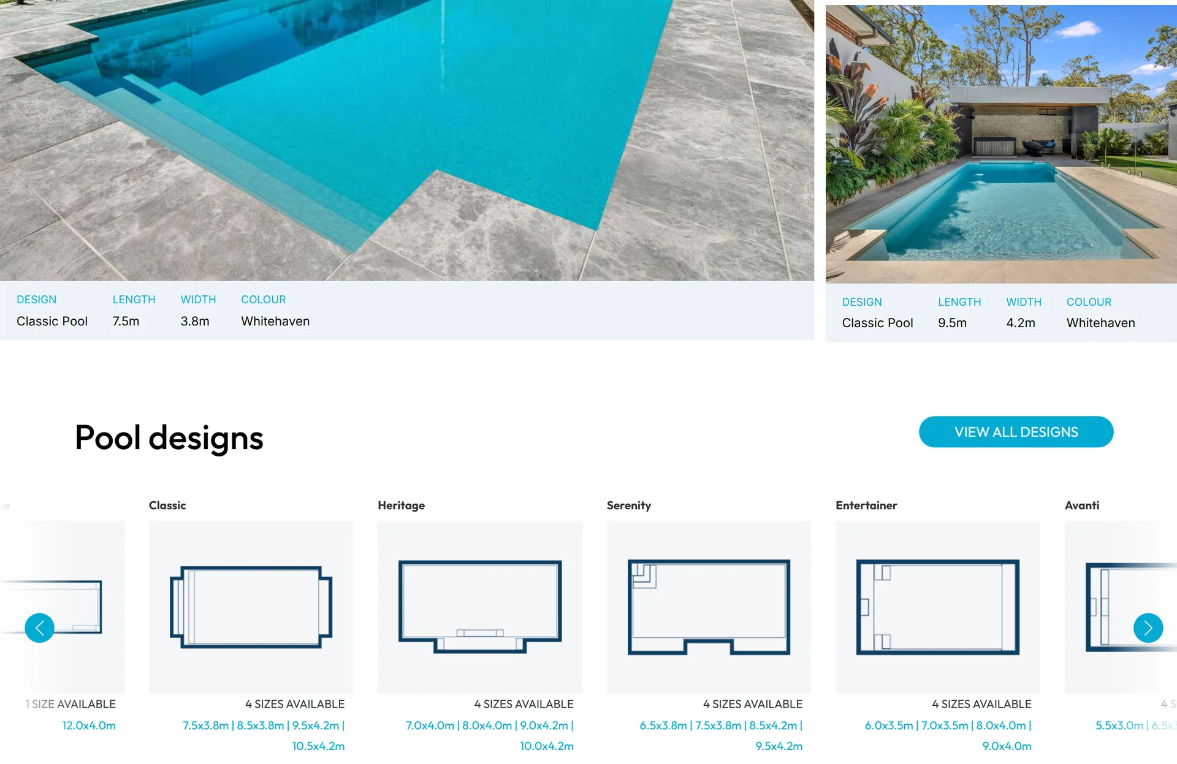Click the left carousel navigation arrow
This screenshot has width=1177, height=764.
[39, 627]
